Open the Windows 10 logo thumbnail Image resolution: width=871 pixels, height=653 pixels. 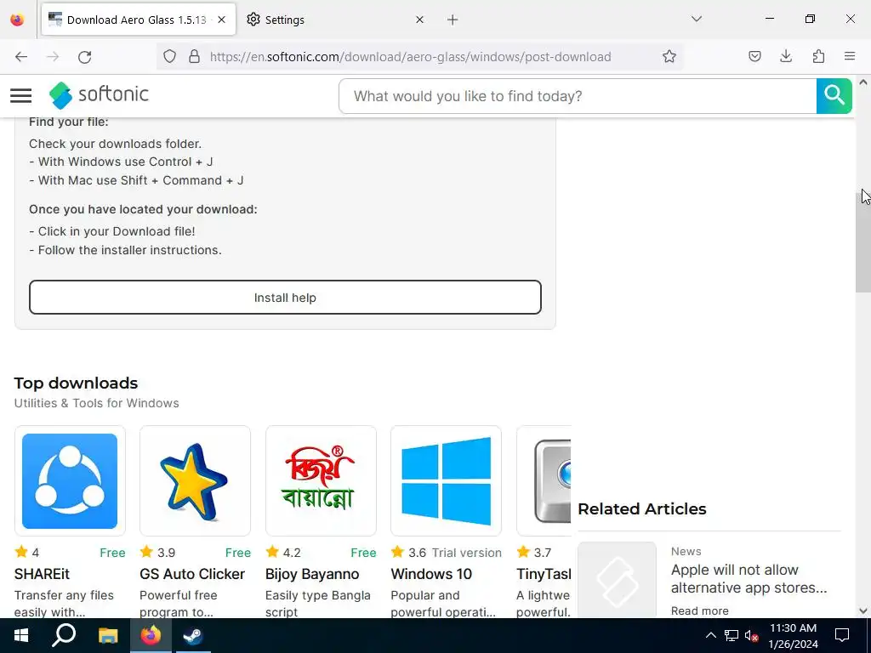(446, 481)
